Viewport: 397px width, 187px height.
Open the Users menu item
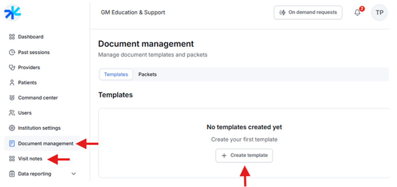[25, 113]
